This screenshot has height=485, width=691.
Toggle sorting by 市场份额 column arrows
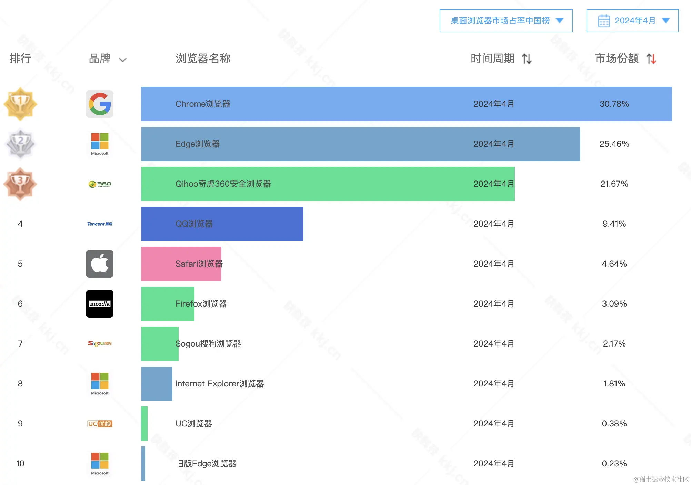coord(651,59)
